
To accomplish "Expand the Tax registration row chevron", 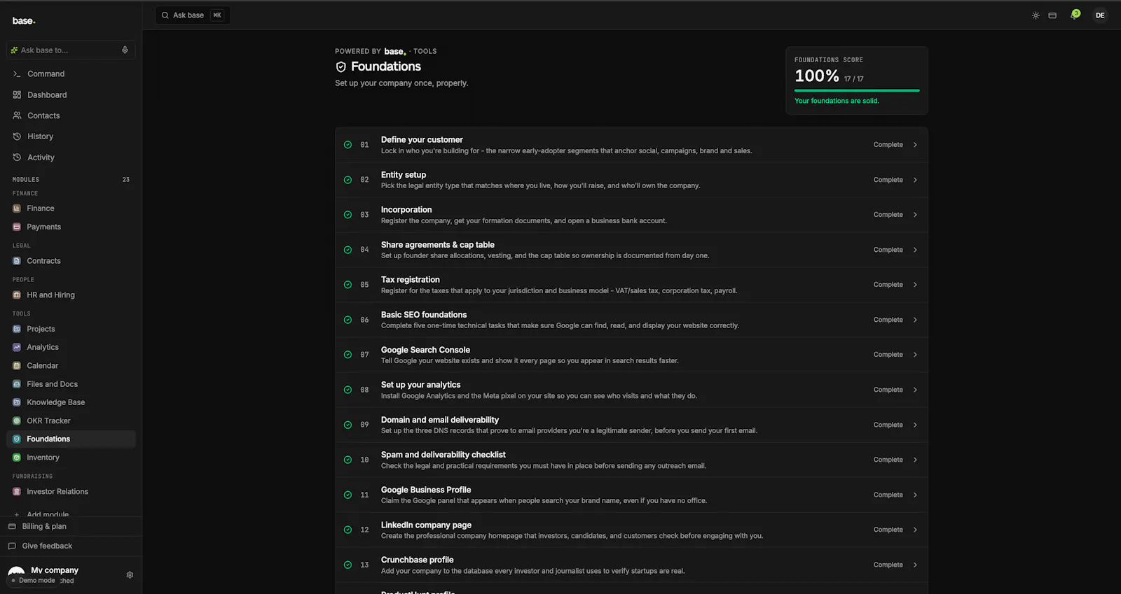I will [915, 285].
